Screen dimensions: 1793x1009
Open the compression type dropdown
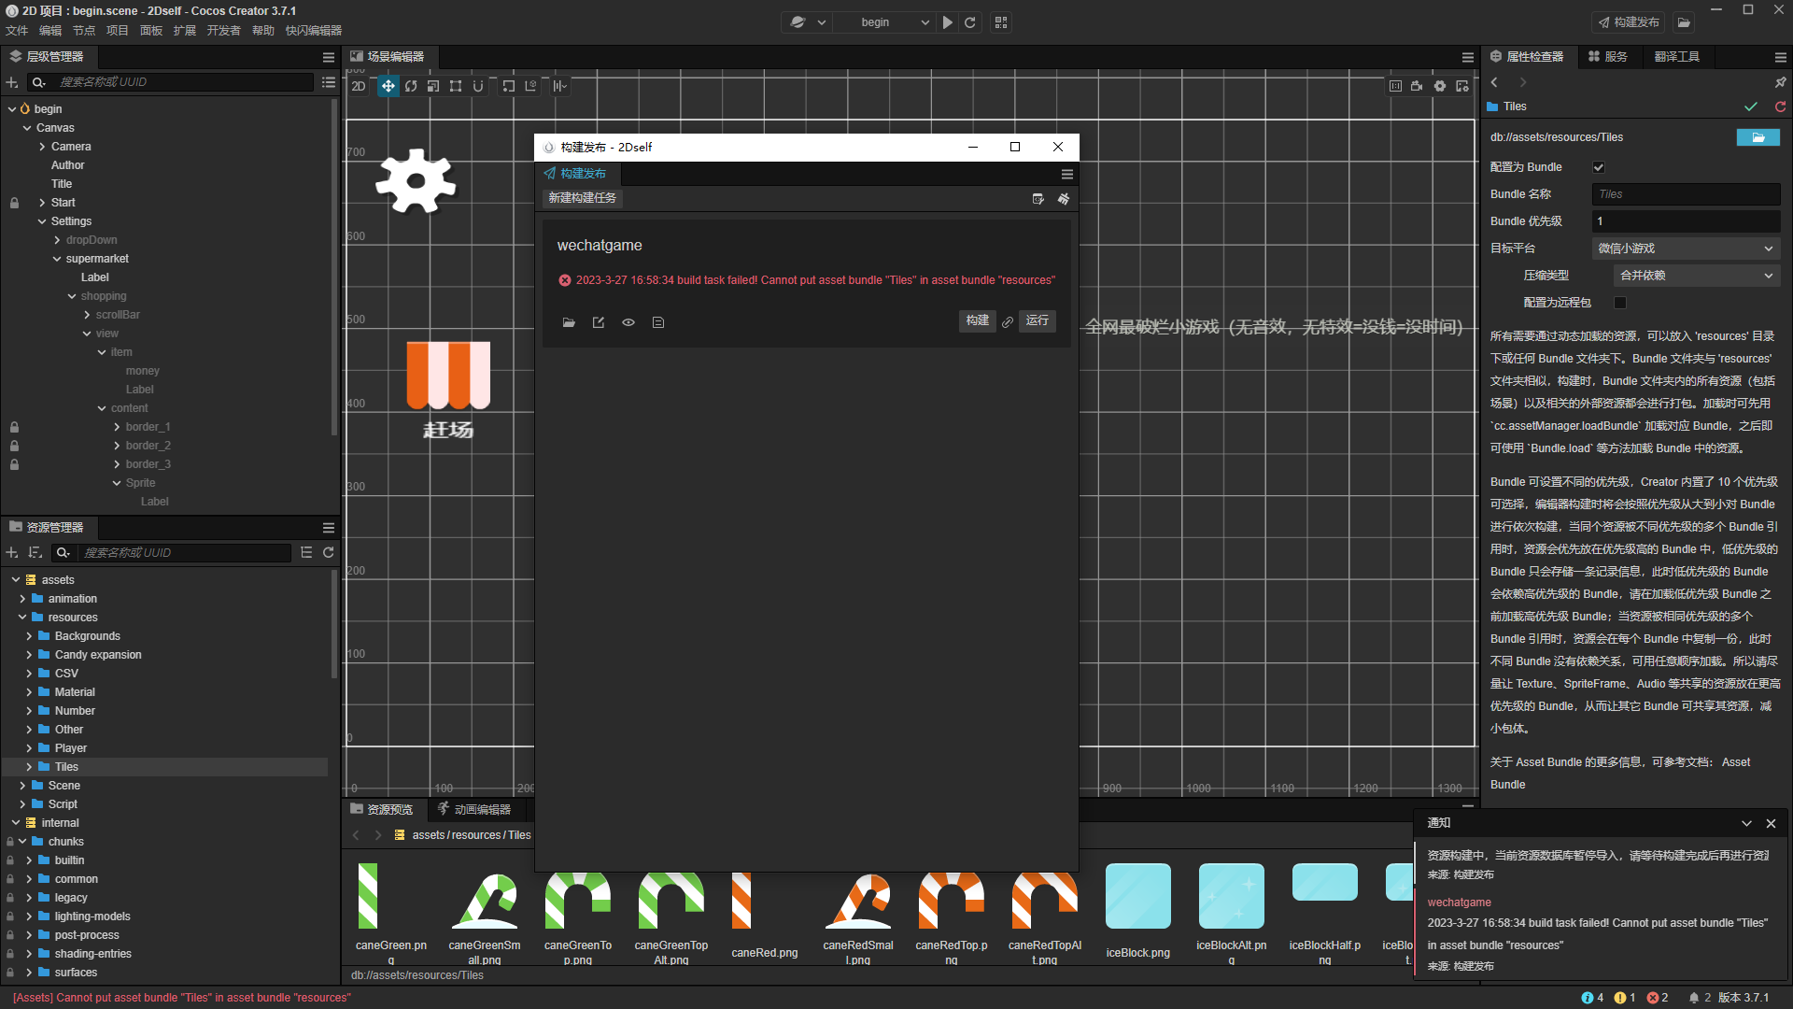click(1696, 276)
